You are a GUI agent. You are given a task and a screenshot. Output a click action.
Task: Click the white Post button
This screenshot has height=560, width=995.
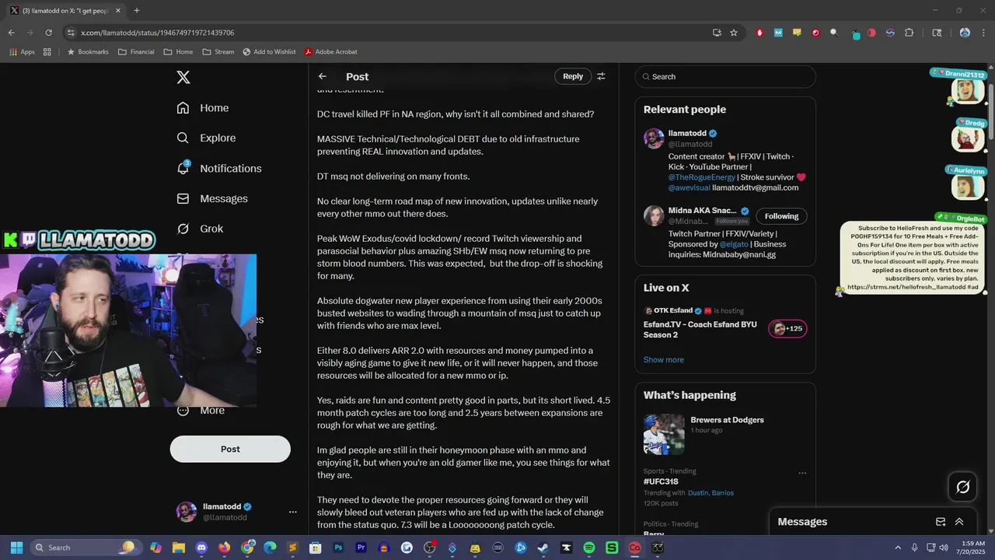tap(230, 449)
